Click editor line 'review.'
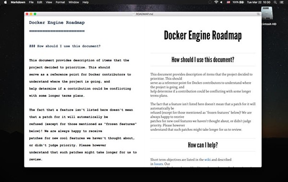The image size is (288, 182). point(36,159)
